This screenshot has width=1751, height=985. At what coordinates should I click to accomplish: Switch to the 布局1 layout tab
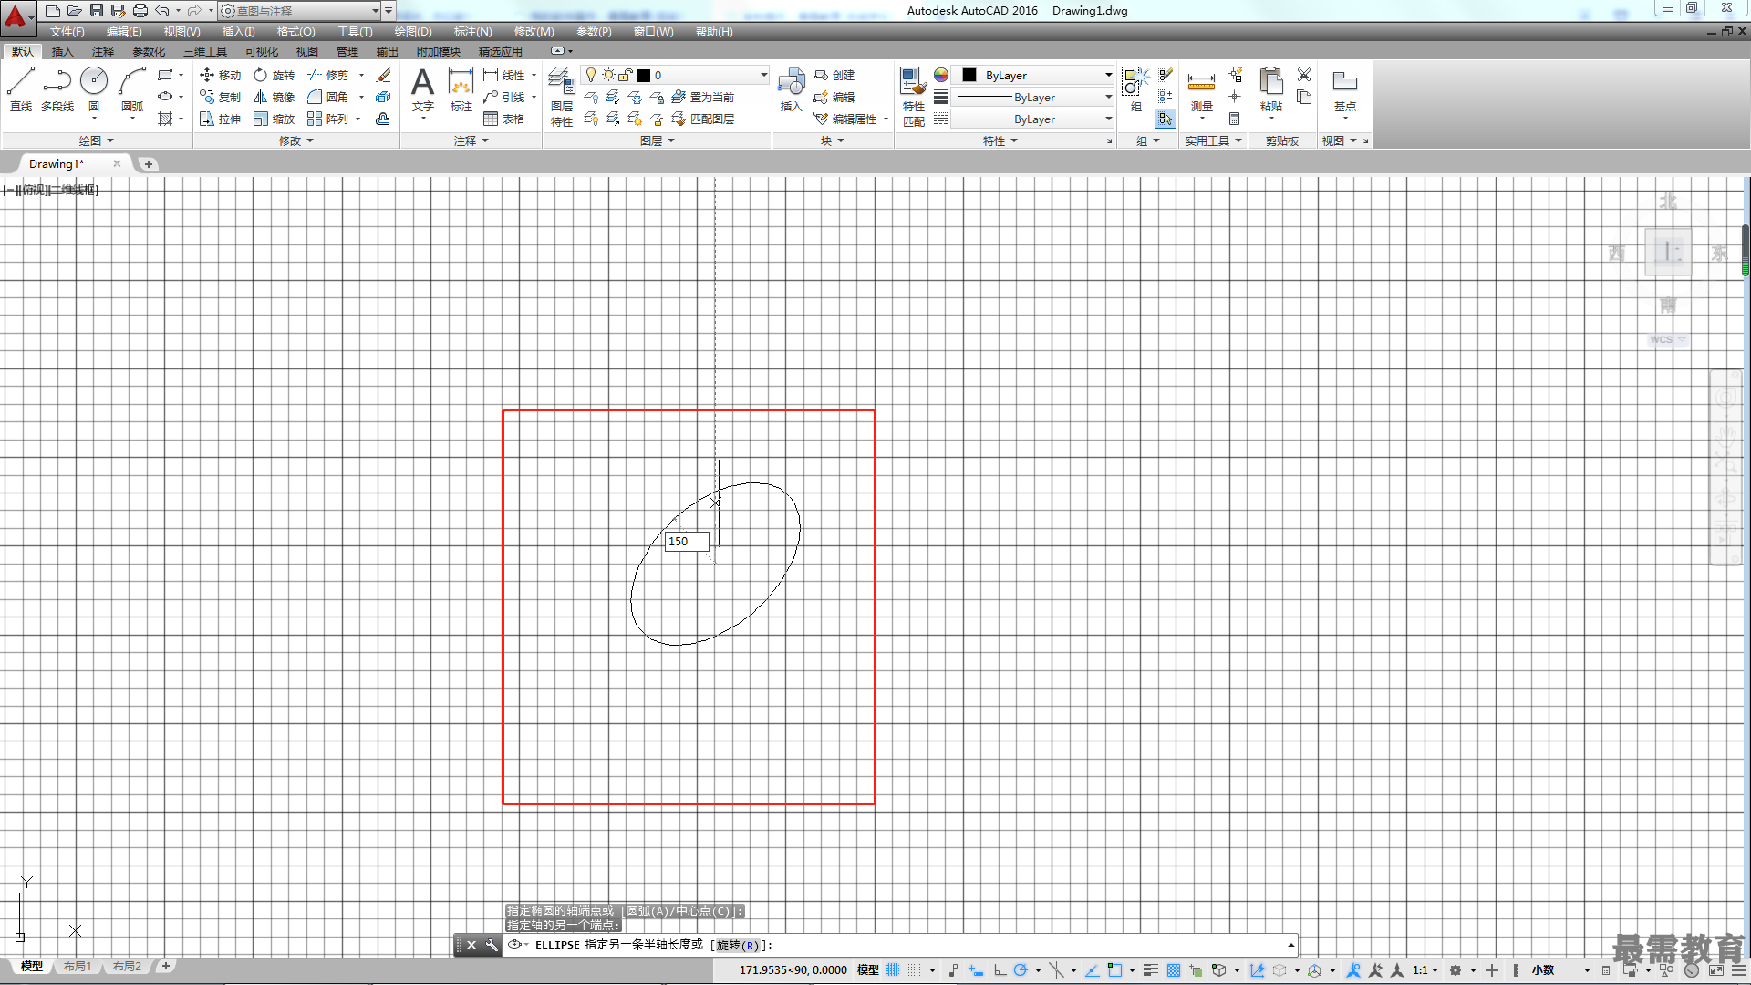click(x=78, y=966)
